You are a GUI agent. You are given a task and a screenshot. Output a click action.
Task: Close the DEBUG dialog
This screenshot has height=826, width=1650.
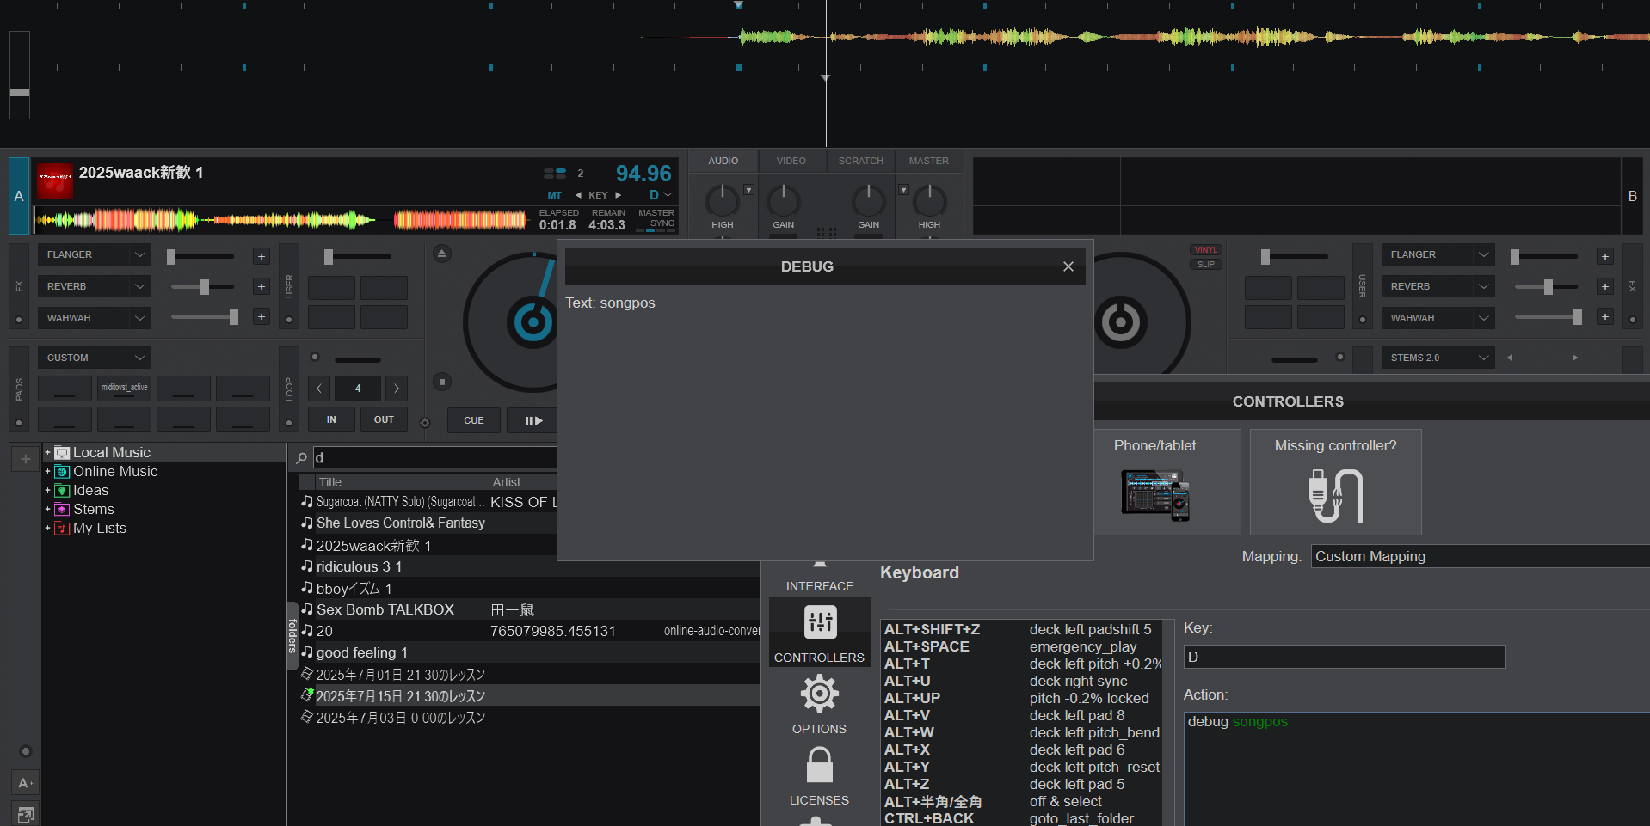[x=1068, y=266]
